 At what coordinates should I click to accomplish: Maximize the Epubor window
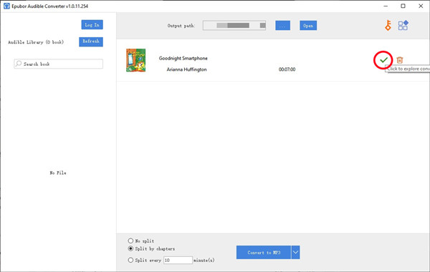pyautogui.click(x=403, y=6)
